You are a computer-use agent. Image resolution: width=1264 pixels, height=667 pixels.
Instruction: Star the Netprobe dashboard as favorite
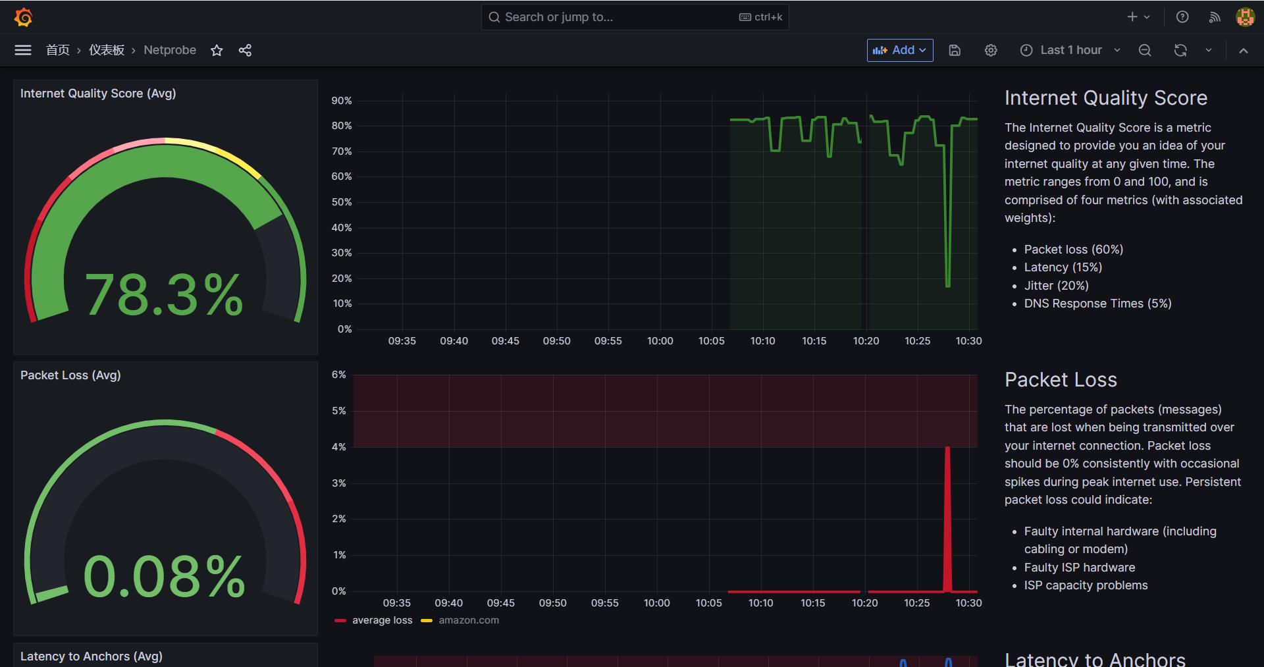point(217,50)
